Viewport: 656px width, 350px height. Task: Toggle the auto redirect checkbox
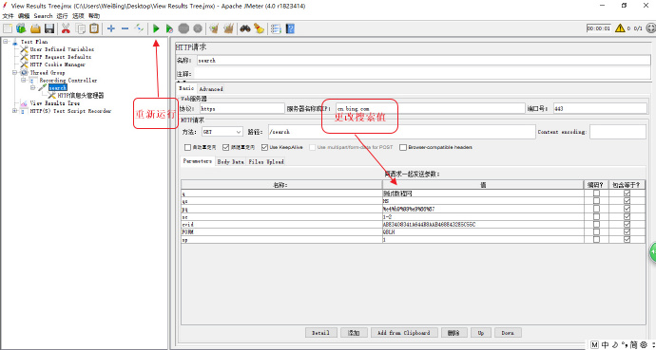click(x=187, y=147)
